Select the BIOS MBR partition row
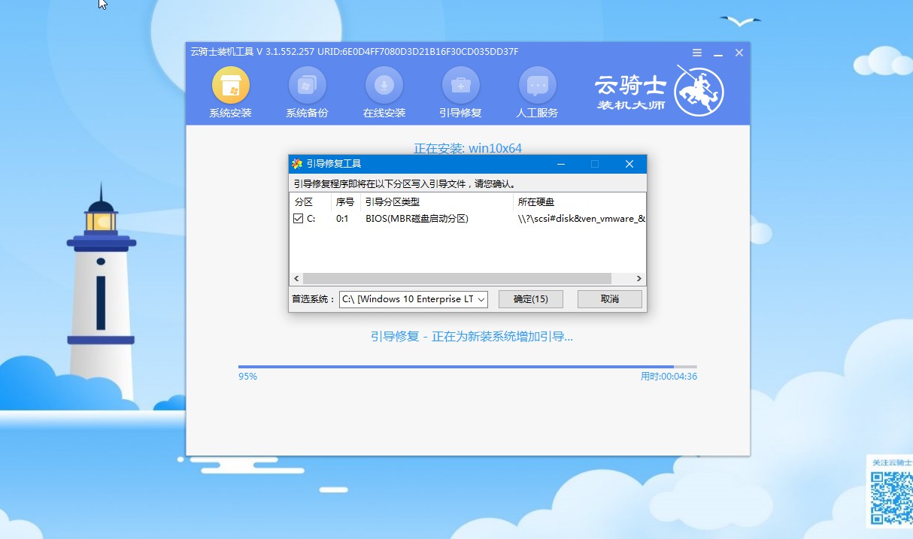 [416, 218]
